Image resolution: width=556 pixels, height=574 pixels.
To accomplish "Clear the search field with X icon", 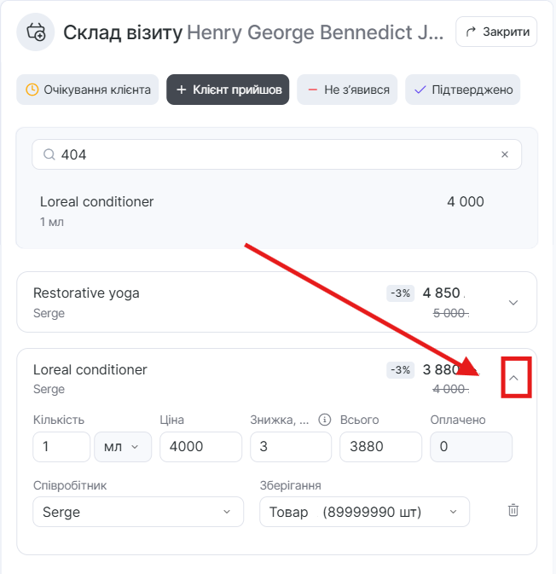I will [504, 154].
